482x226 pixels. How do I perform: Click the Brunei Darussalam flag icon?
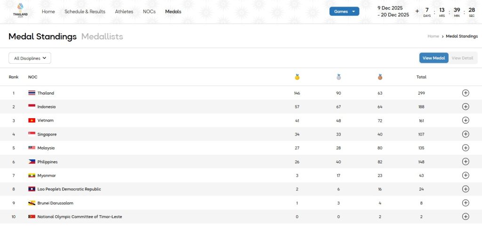pos(32,203)
